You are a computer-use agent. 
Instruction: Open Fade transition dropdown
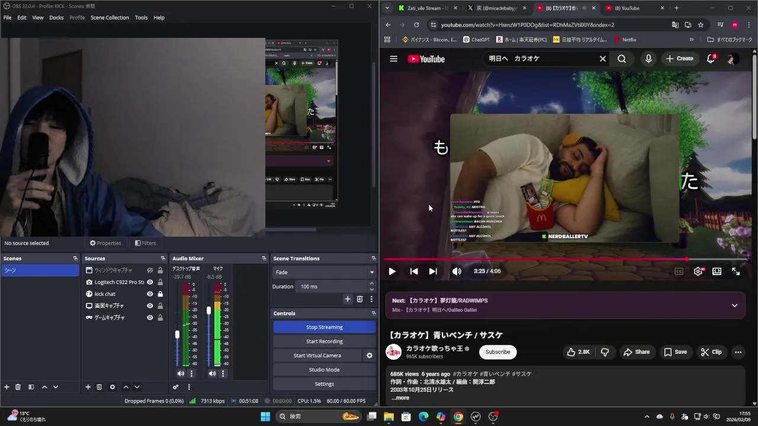(x=325, y=272)
